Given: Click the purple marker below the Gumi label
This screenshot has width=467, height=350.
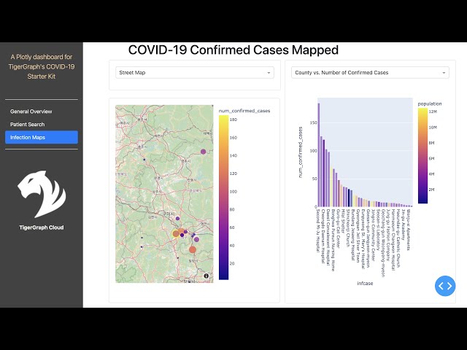Looking at the screenshot, I should [x=177, y=219].
